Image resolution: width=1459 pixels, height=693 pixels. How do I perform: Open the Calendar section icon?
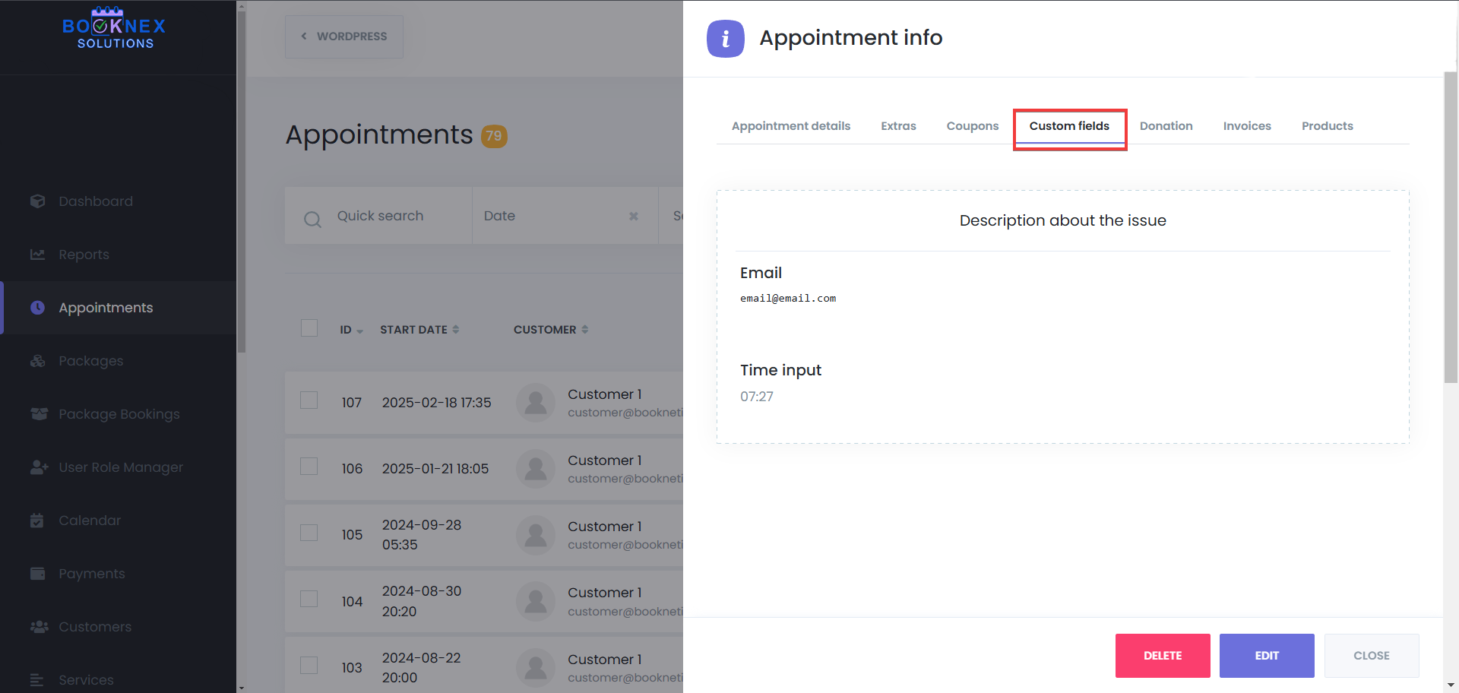tap(37, 520)
